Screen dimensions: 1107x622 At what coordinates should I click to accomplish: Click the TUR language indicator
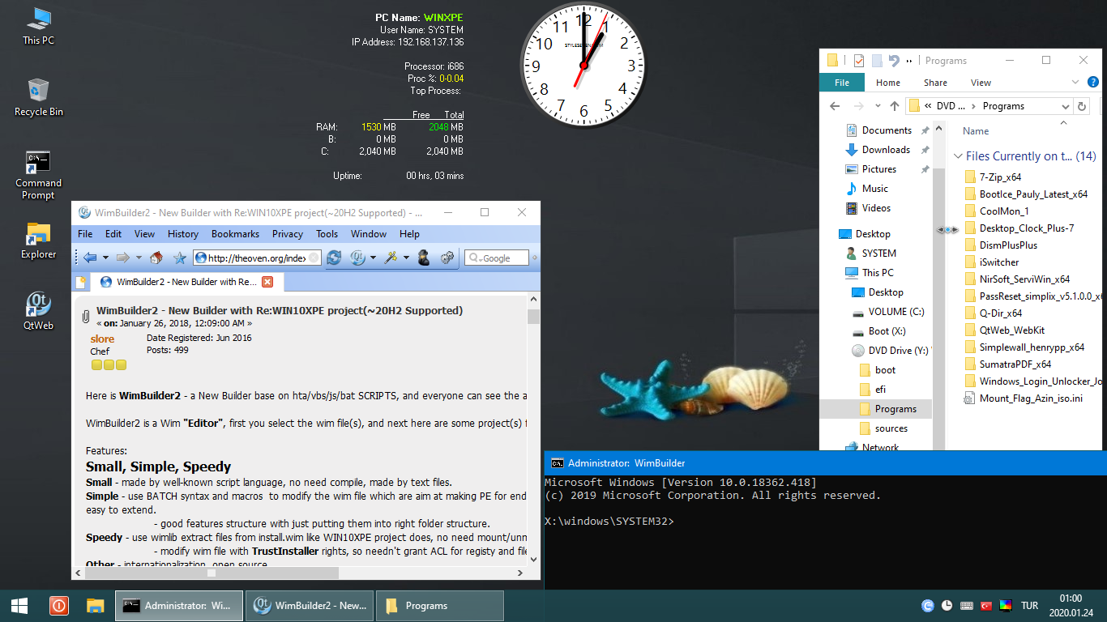coord(1030,606)
